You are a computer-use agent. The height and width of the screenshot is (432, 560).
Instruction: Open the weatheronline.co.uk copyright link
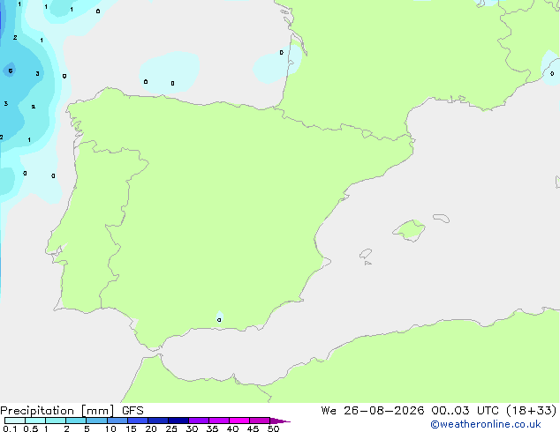(486, 424)
